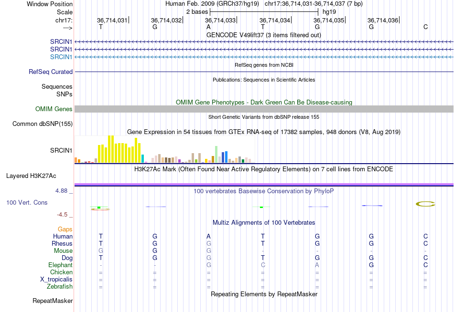Screen dimensions: 454x312
Task: Click the 4.88 PhyloP upper scale value
Action: 61,191
